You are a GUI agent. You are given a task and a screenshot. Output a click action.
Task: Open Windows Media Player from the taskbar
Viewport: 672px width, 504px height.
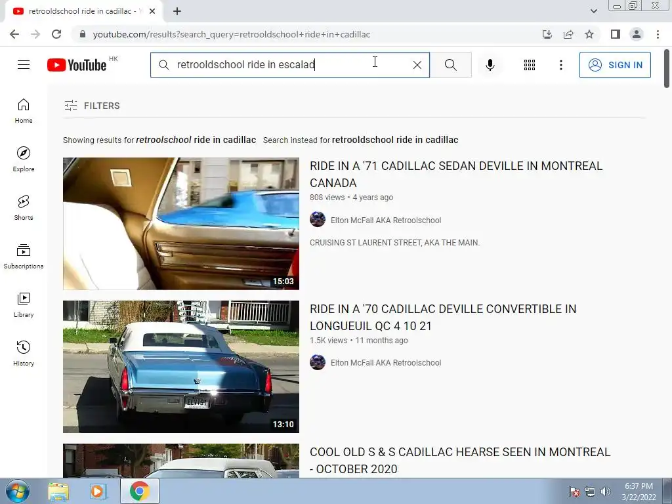(x=98, y=491)
